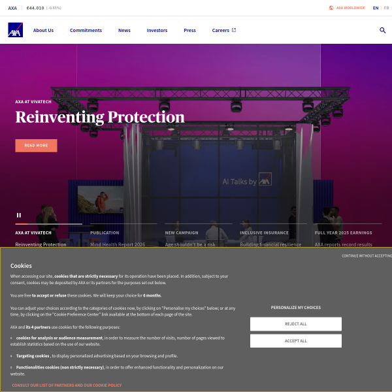392x392 pixels.
Task: Switch language to FR
Action: [386, 8]
